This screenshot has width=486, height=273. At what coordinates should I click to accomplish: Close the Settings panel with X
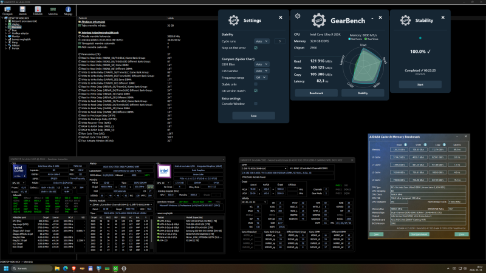point(281,18)
